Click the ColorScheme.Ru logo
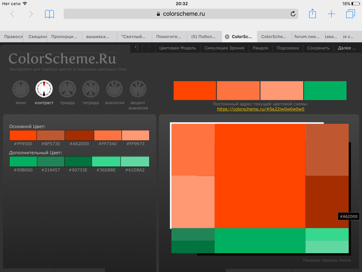The height and width of the screenshot is (272, 362). point(62,58)
